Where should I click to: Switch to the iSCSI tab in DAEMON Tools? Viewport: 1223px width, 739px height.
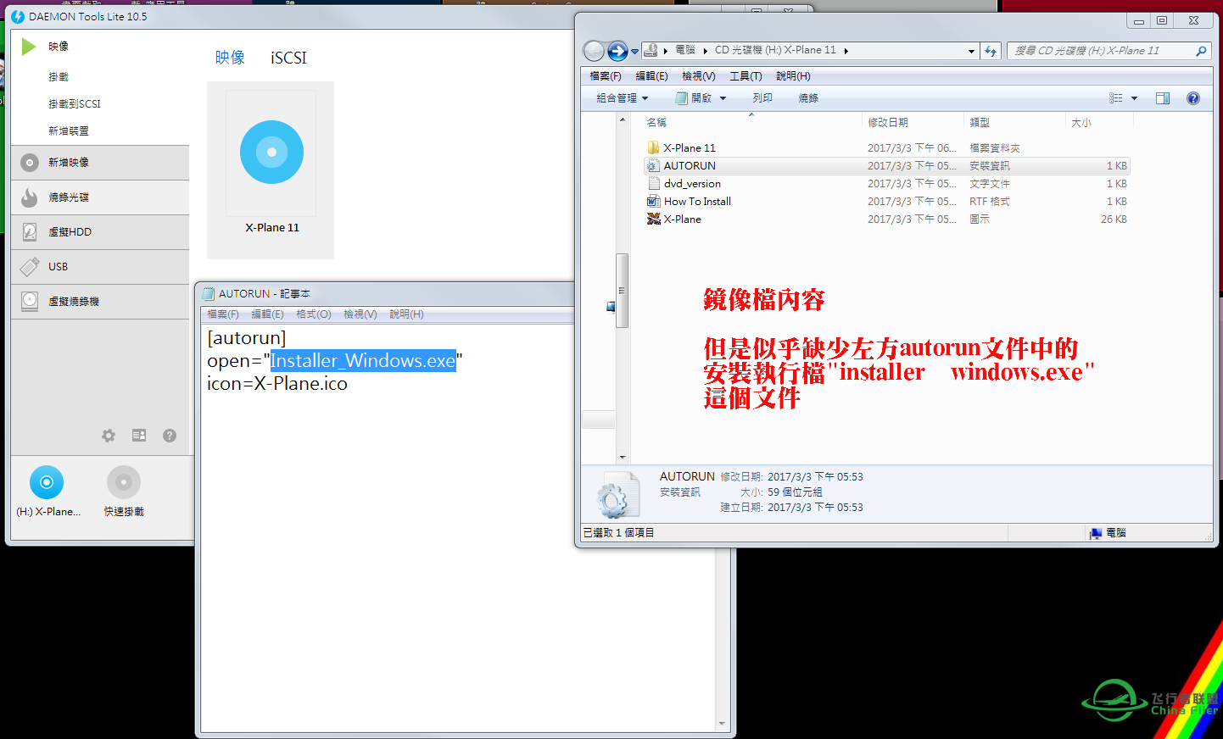[x=288, y=58]
